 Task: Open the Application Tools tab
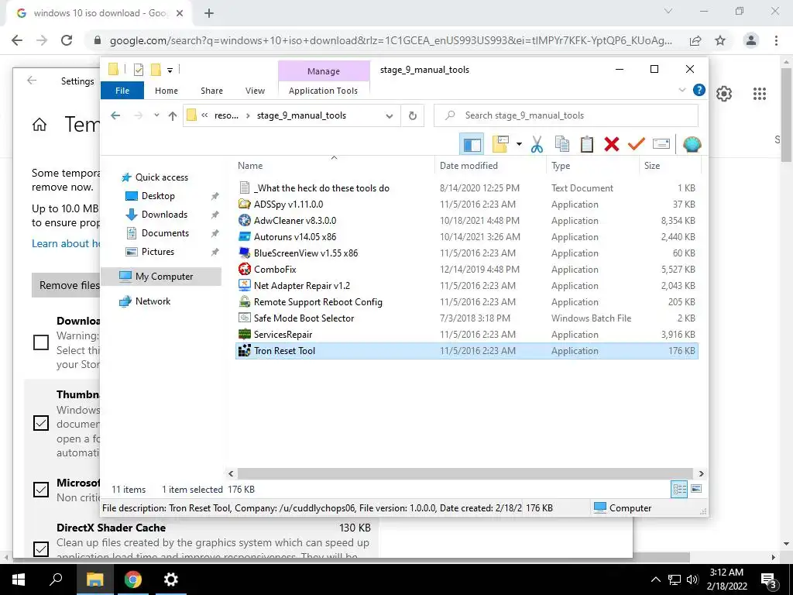[323, 91]
